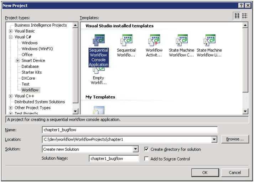Image resolution: width=254 pixels, height=182 pixels.
Task: Select Distributed System Solutions type
Action: coord(40,102)
